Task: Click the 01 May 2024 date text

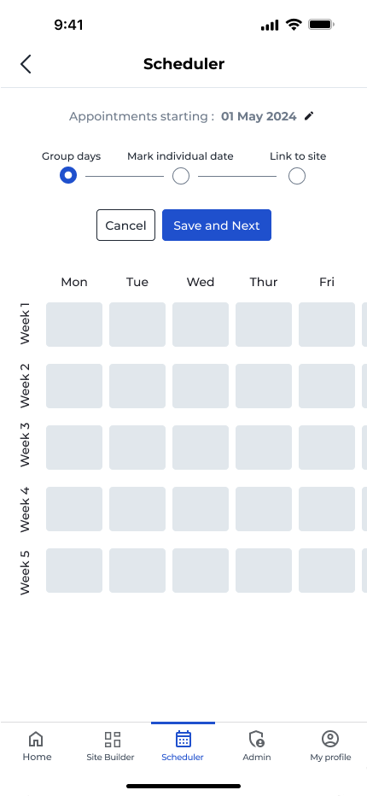Action: pos(259,116)
